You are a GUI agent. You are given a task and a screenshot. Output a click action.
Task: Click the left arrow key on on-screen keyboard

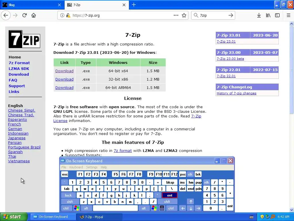tap(183, 208)
